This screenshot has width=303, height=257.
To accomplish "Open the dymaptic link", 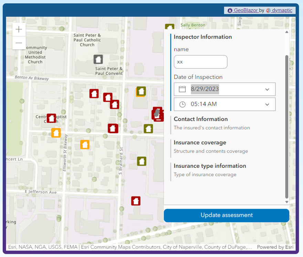I will point(282,10).
